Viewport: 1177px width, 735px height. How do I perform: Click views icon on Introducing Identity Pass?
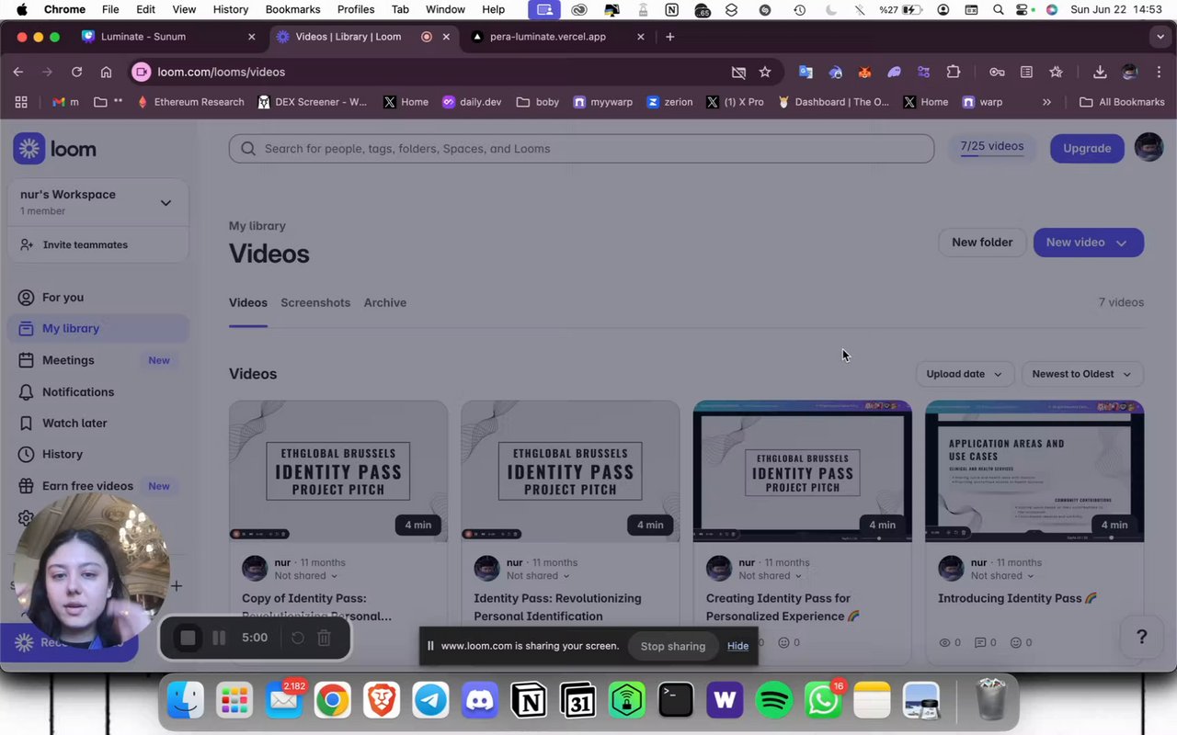coord(944,643)
